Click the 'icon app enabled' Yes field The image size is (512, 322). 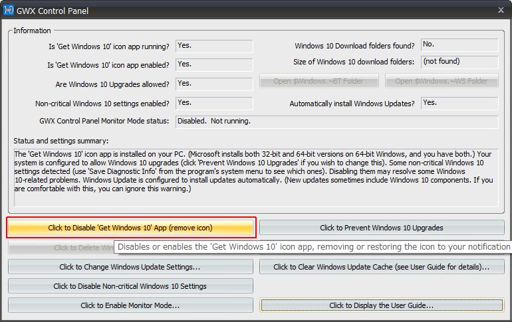click(x=213, y=64)
